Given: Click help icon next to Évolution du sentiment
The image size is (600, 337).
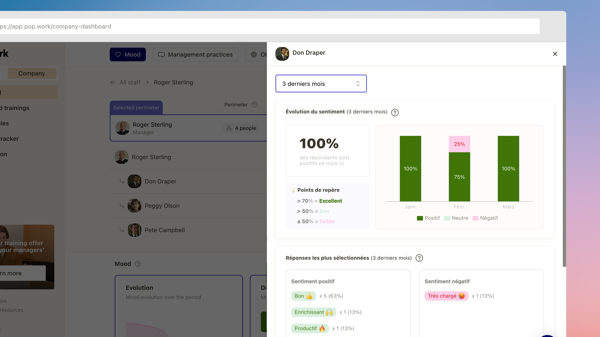Looking at the screenshot, I should tap(395, 112).
